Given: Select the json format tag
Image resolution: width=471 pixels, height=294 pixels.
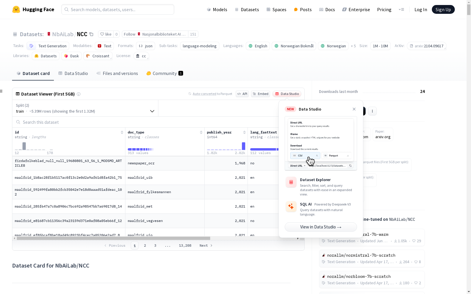Looking at the screenshot, I should tap(146, 46).
